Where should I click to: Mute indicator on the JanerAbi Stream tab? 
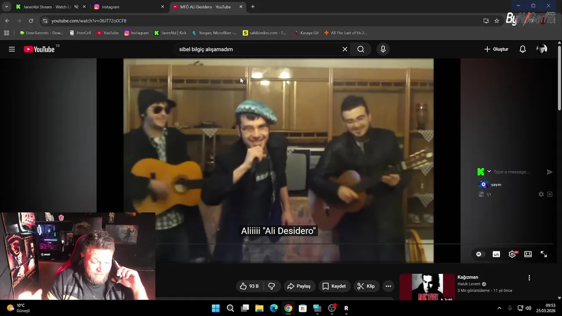pos(76,7)
